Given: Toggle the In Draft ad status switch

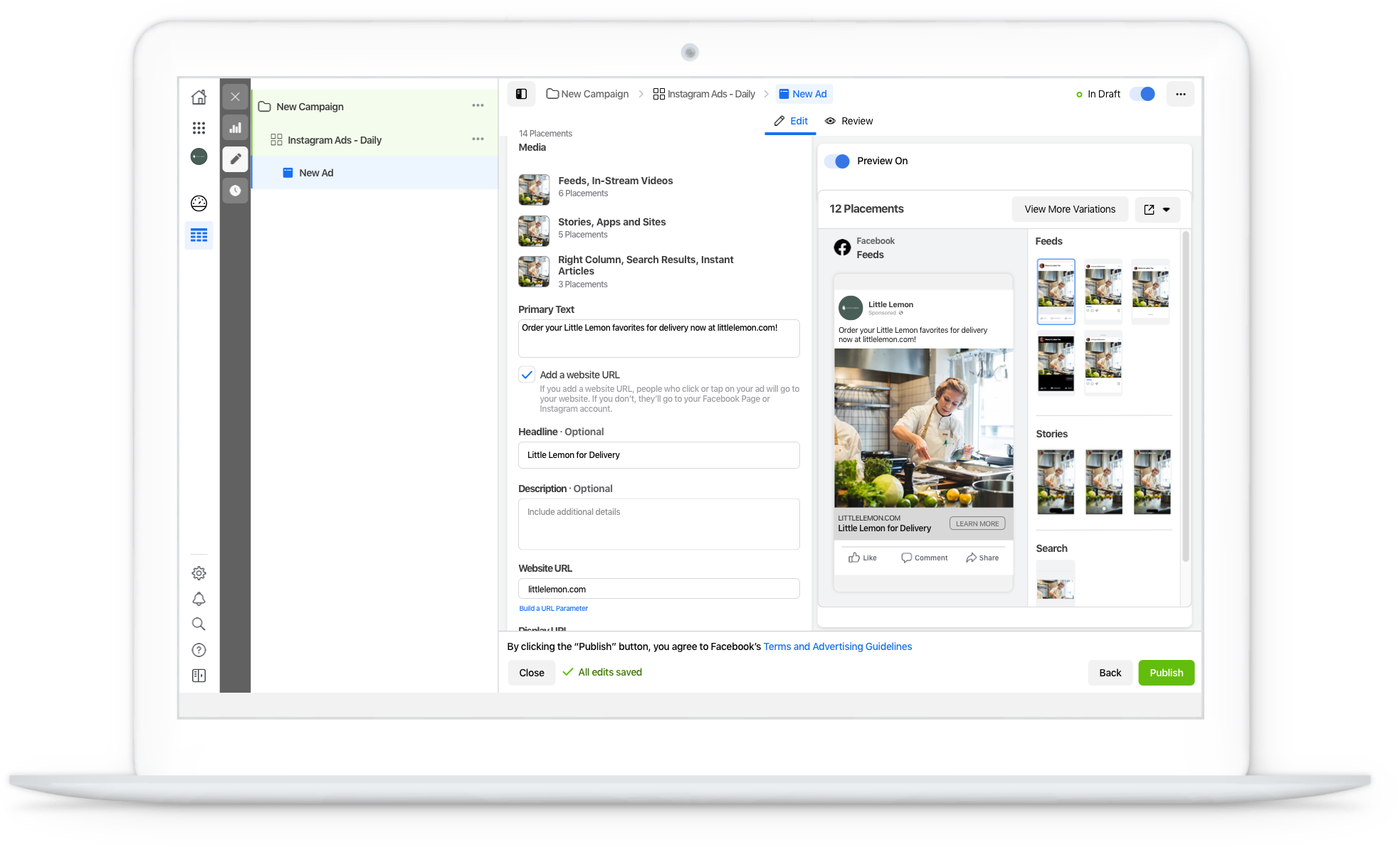Looking at the screenshot, I should pos(1142,94).
